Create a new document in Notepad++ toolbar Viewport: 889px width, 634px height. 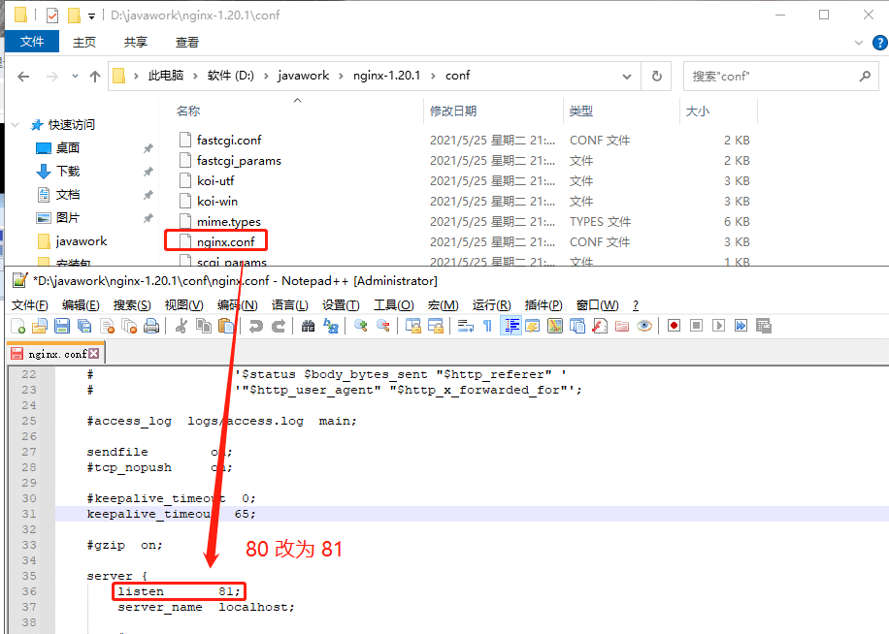[x=18, y=326]
